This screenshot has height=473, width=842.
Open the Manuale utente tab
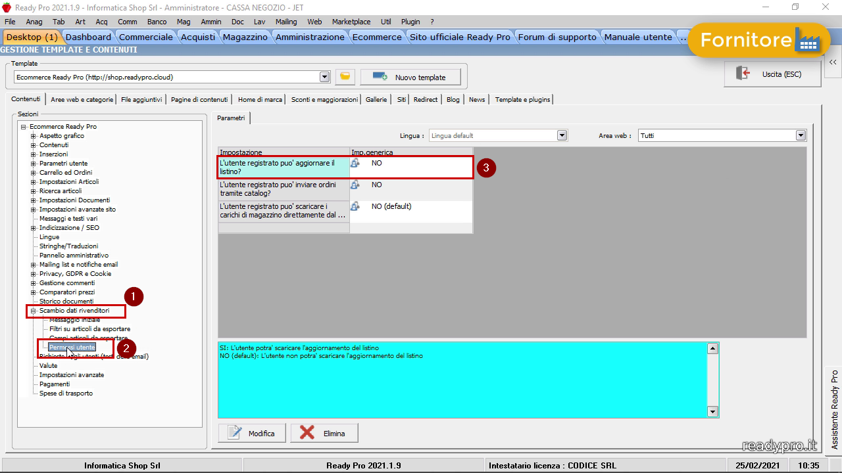click(x=638, y=37)
